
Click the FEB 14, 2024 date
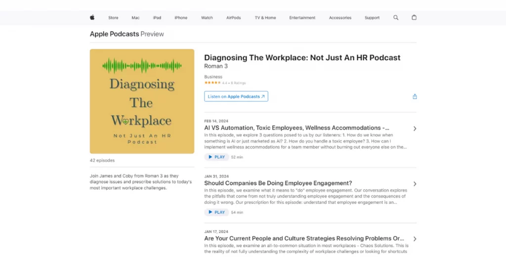[216, 121]
